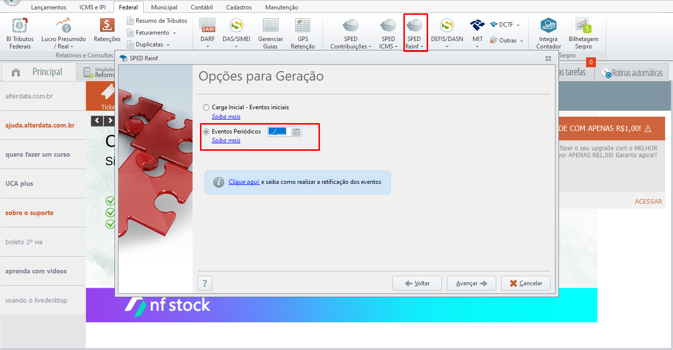The image size is (673, 350).
Task: Click the help question mark button
Action: click(x=205, y=283)
